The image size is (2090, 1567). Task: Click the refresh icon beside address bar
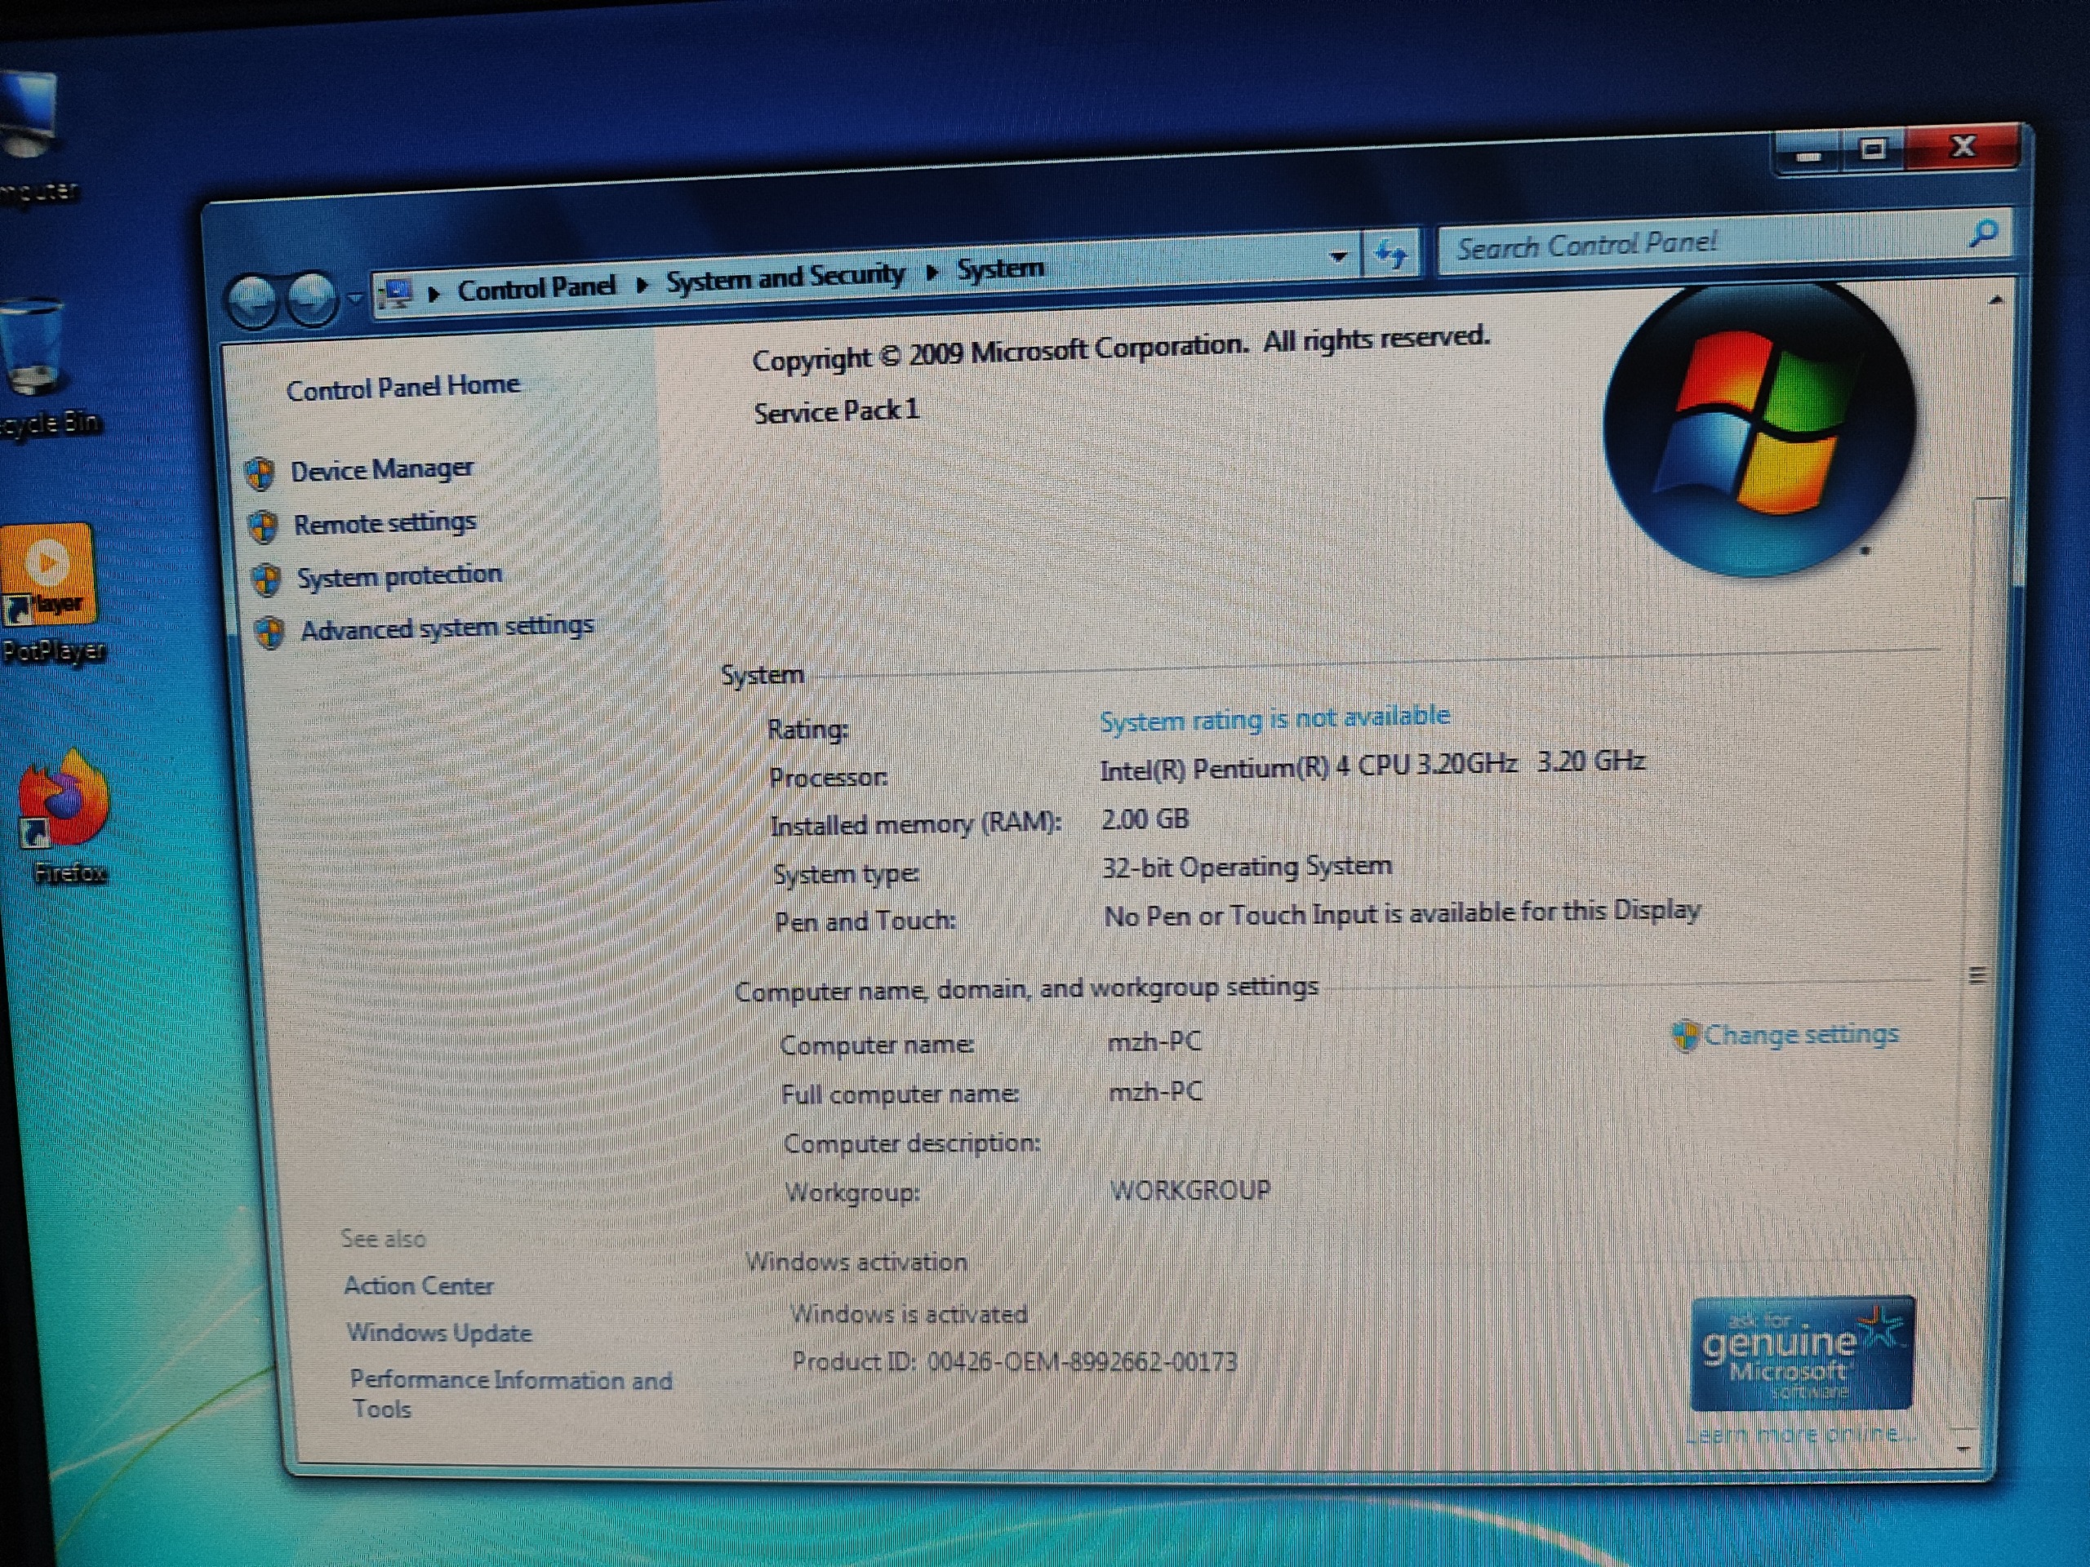click(1391, 253)
